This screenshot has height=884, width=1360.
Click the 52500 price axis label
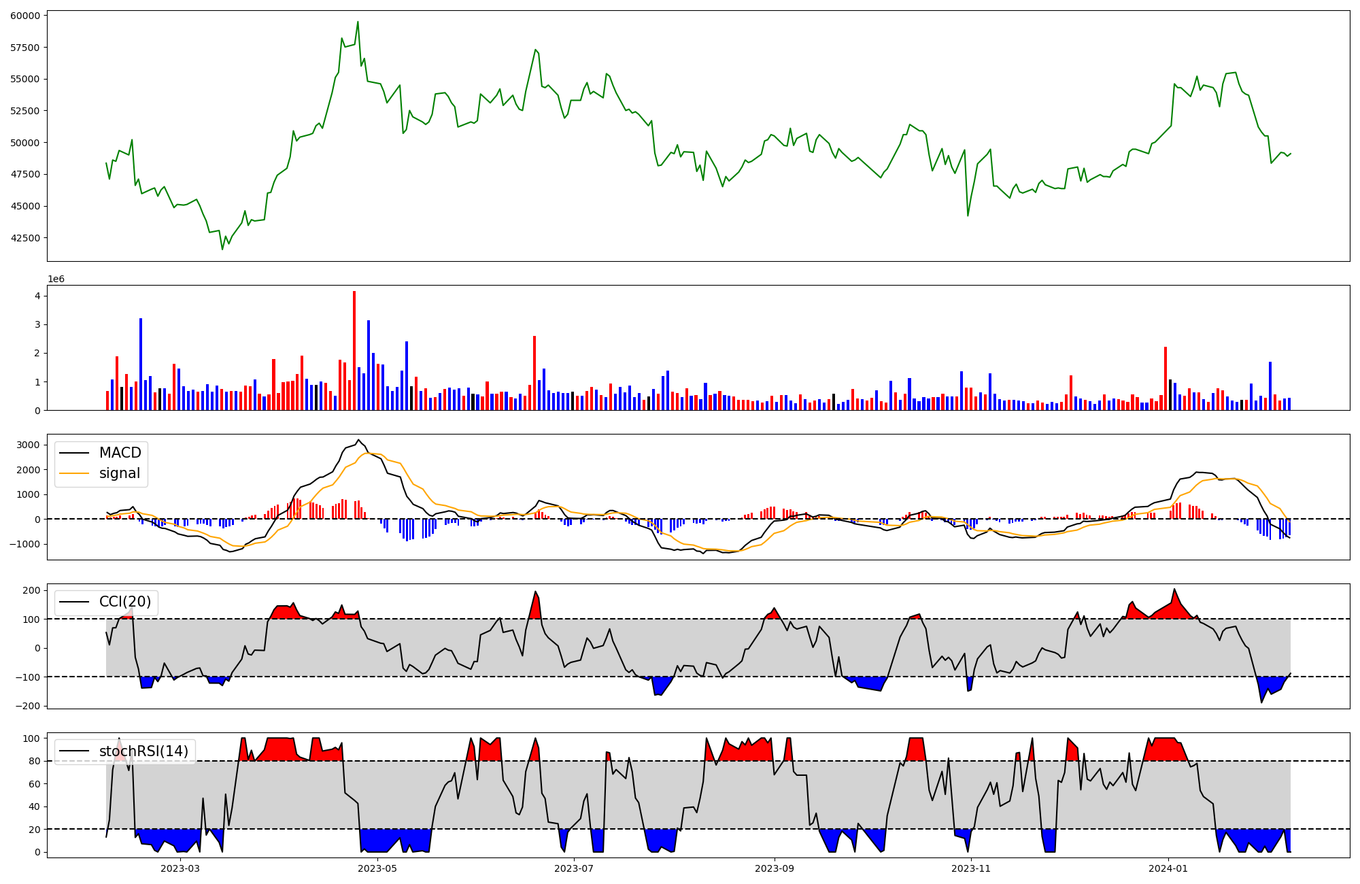pos(25,111)
